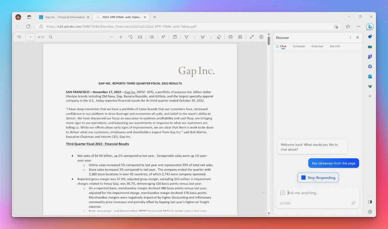Open highlight color options dropdown
388x229 pixels.
coord(211,37)
